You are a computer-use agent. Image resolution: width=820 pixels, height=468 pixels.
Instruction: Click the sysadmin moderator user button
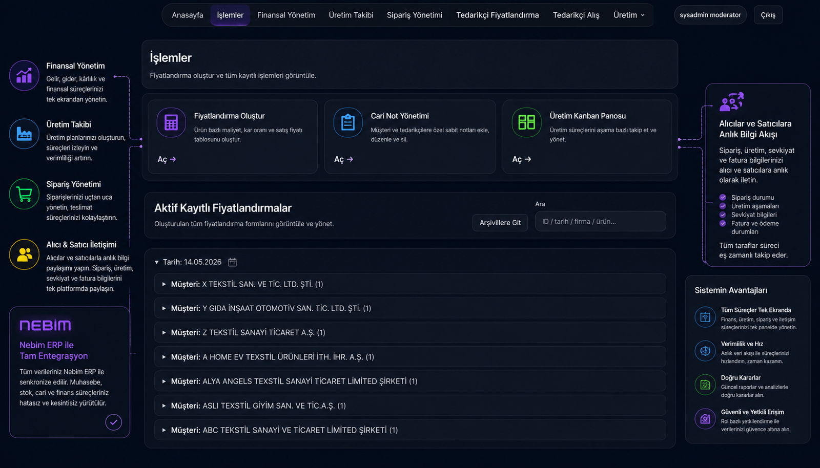click(710, 15)
